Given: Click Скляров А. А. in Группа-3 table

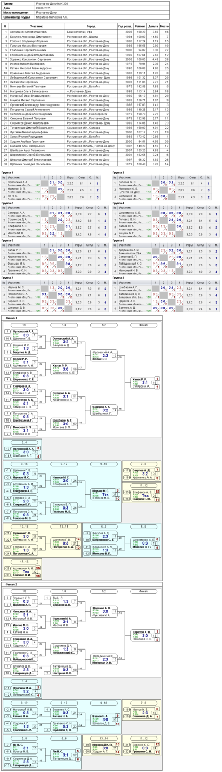Looking at the screenshot, I should click(x=15, y=212).
